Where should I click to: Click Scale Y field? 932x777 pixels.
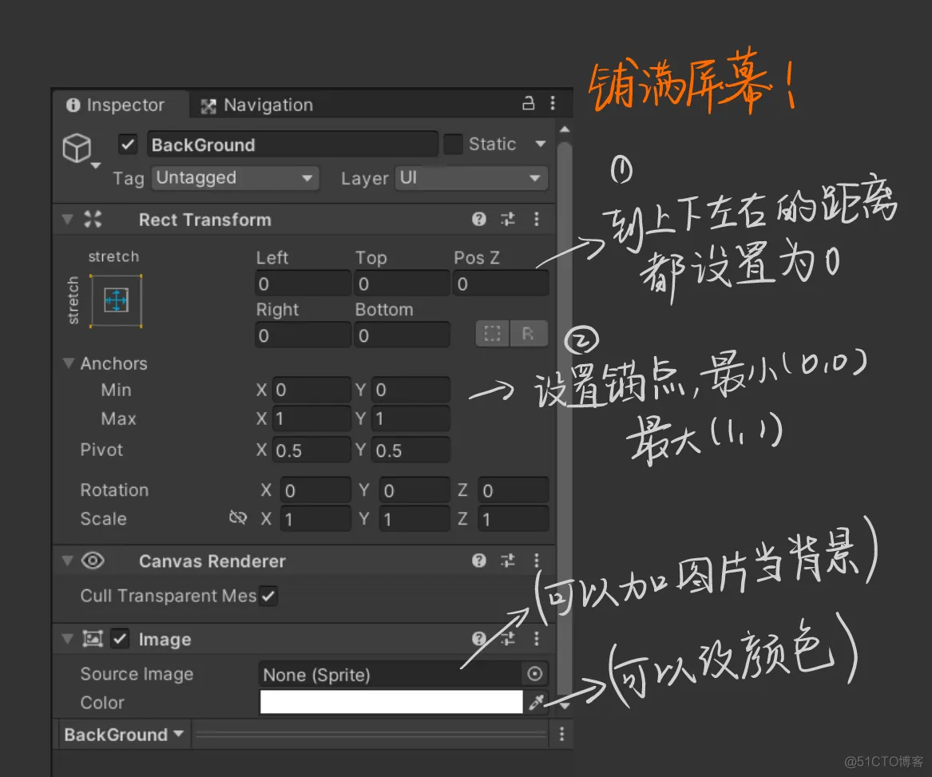(x=414, y=519)
